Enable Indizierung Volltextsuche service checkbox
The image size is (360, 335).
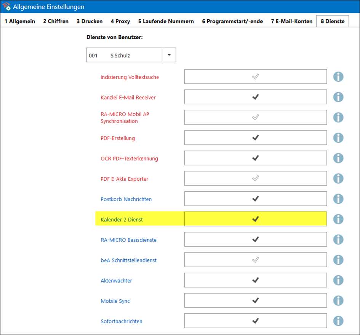coord(256,76)
